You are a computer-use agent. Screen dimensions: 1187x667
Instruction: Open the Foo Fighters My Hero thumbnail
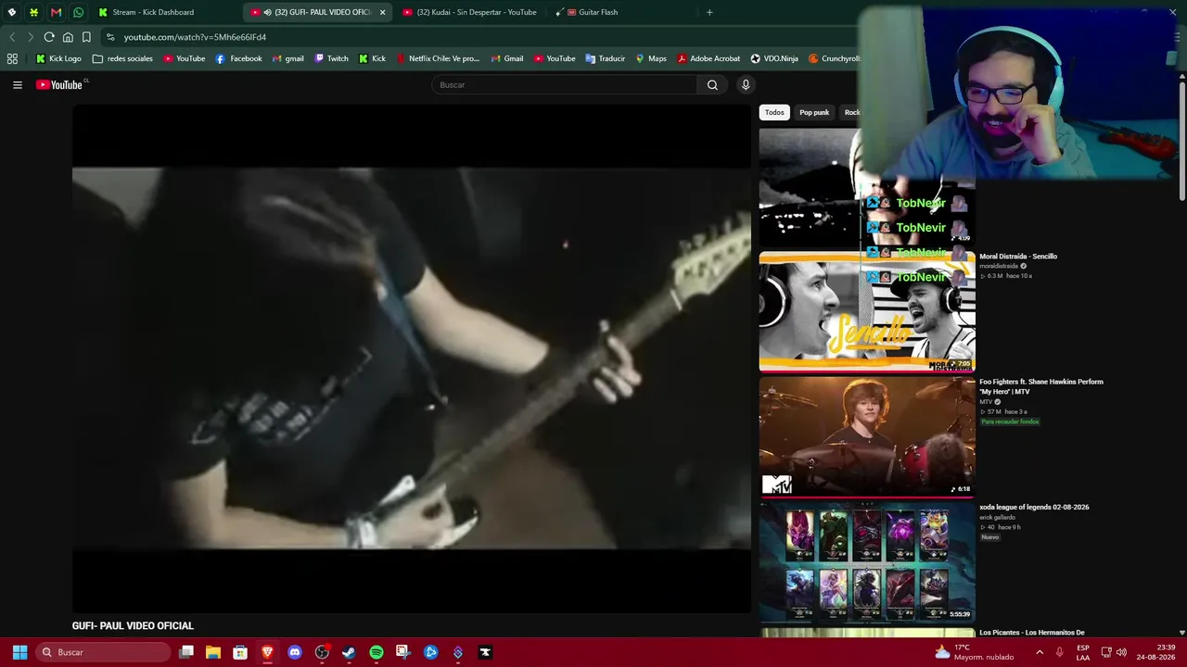[867, 436]
